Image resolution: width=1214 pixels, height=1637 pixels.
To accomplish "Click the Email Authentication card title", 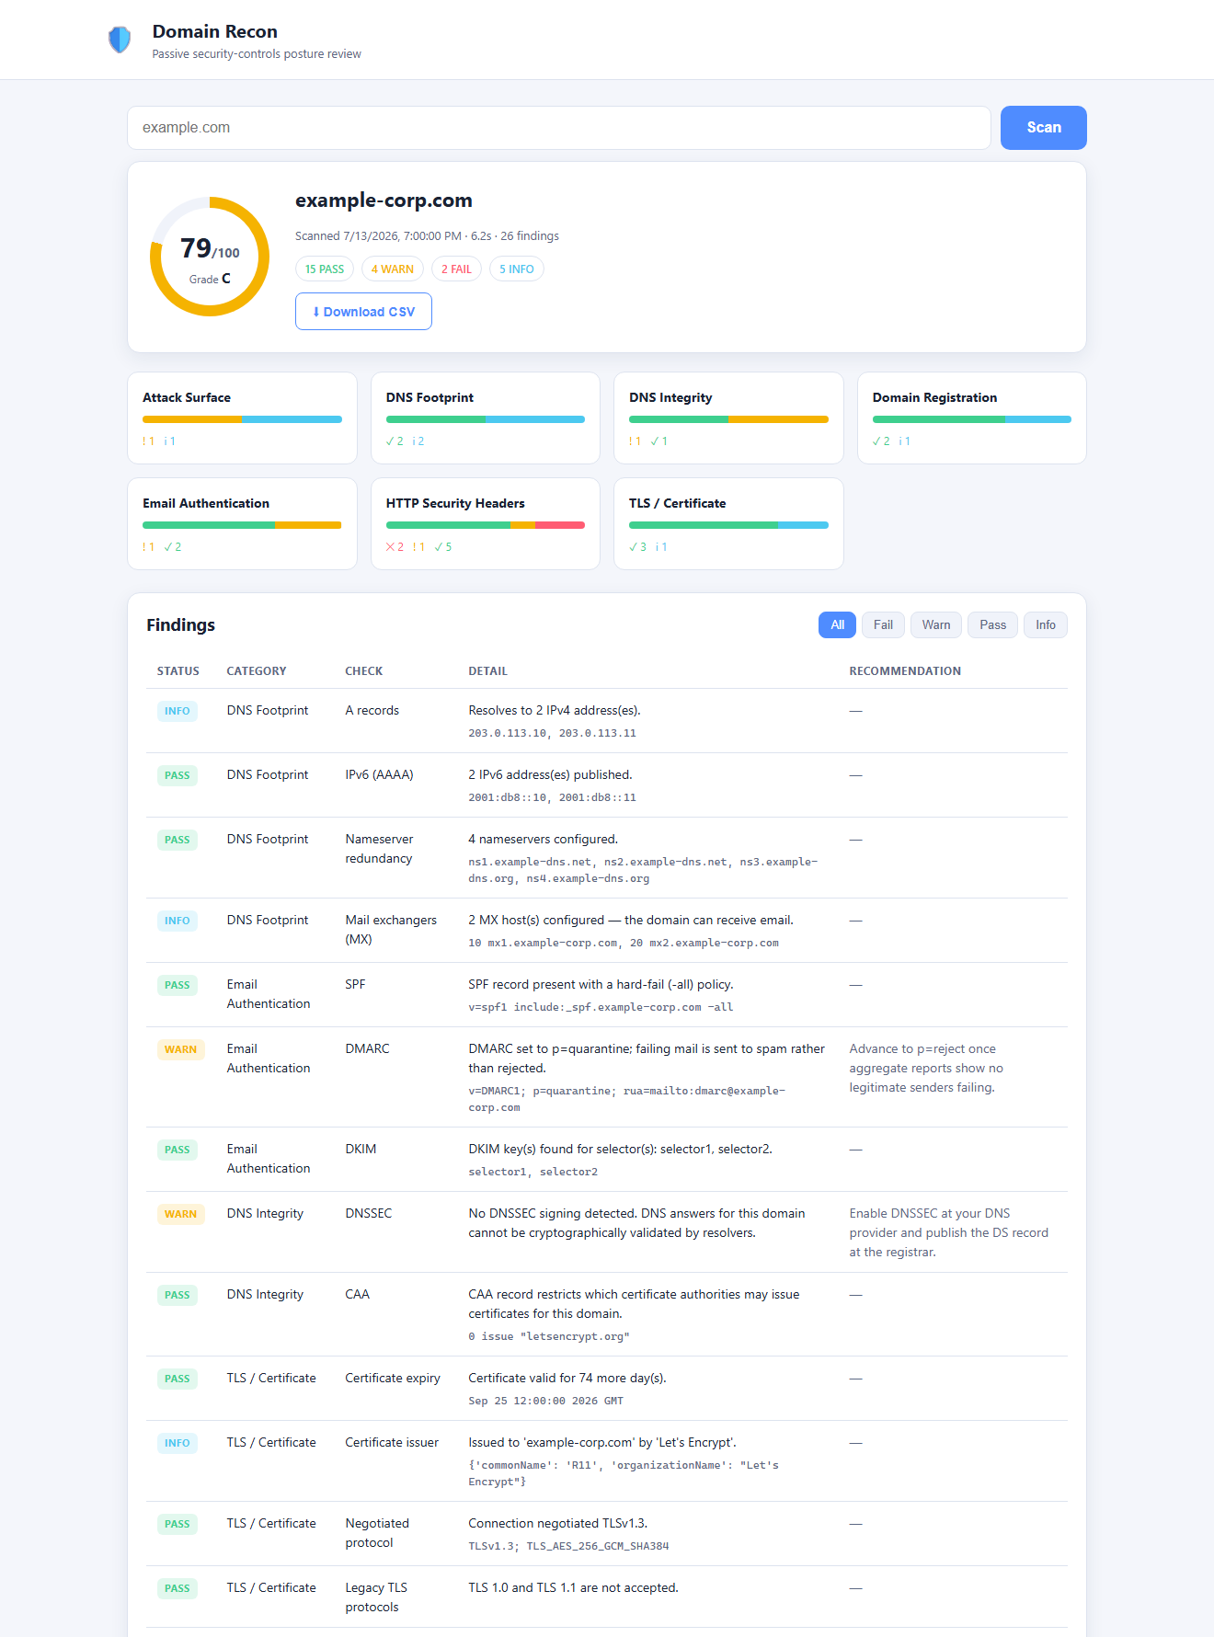I will coord(206,503).
